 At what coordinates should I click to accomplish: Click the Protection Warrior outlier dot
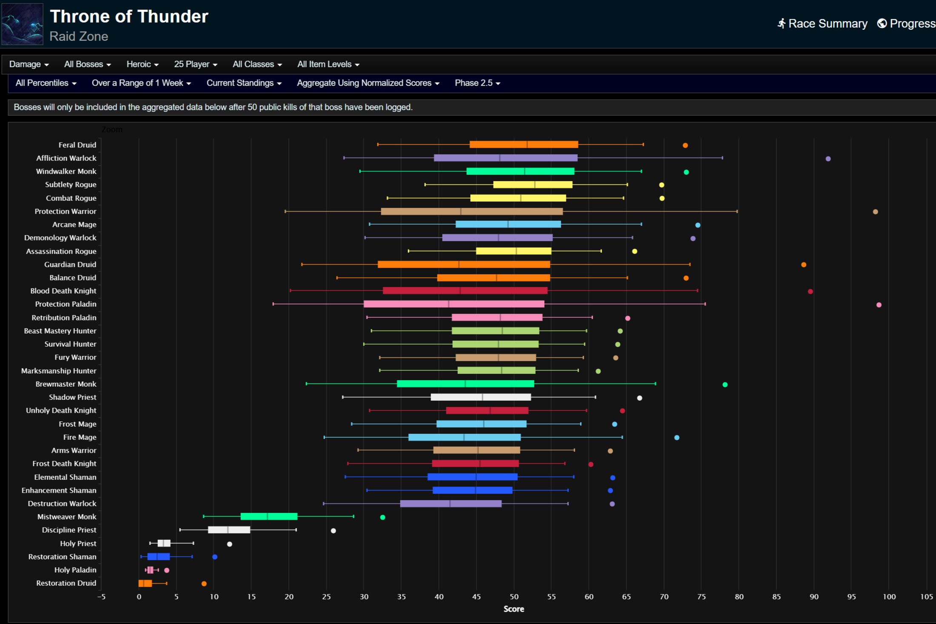click(x=875, y=212)
